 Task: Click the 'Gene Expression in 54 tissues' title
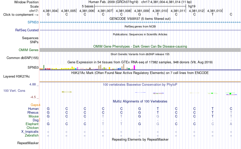click(x=140, y=62)
